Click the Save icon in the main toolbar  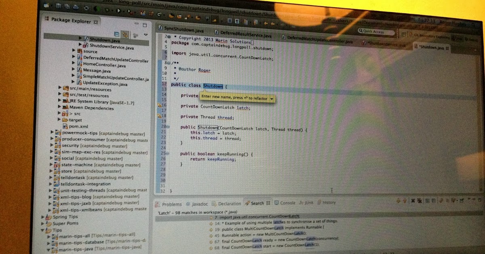pyautogui.click(x=57, y=6)
